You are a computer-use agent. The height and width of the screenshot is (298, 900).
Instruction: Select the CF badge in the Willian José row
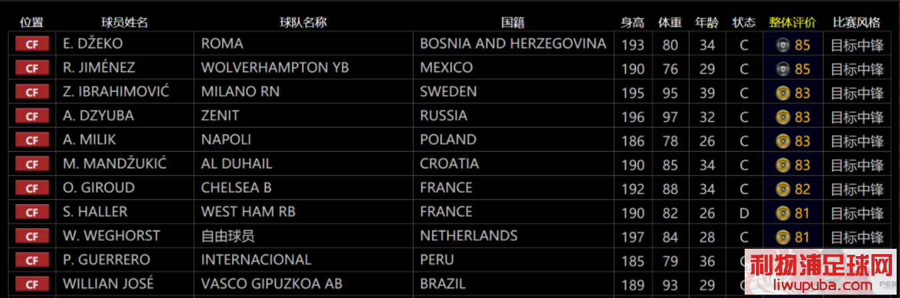coord(32,284)
